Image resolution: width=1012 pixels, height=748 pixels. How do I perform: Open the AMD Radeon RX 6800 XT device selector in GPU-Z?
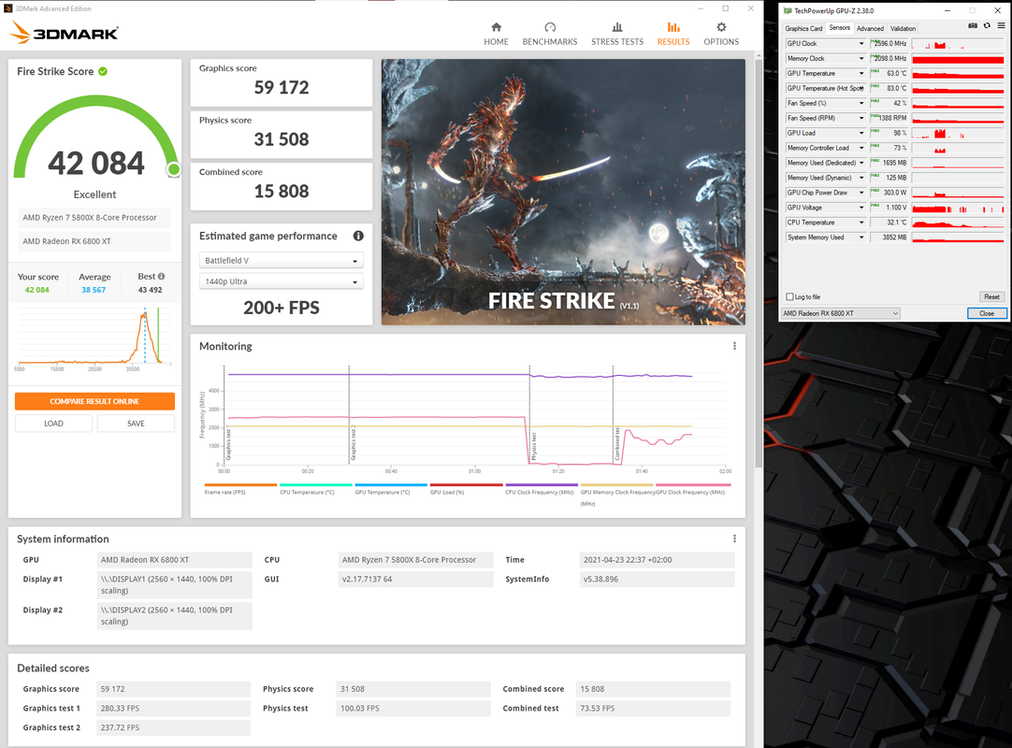pyautogui.click(x=840, y=313)
